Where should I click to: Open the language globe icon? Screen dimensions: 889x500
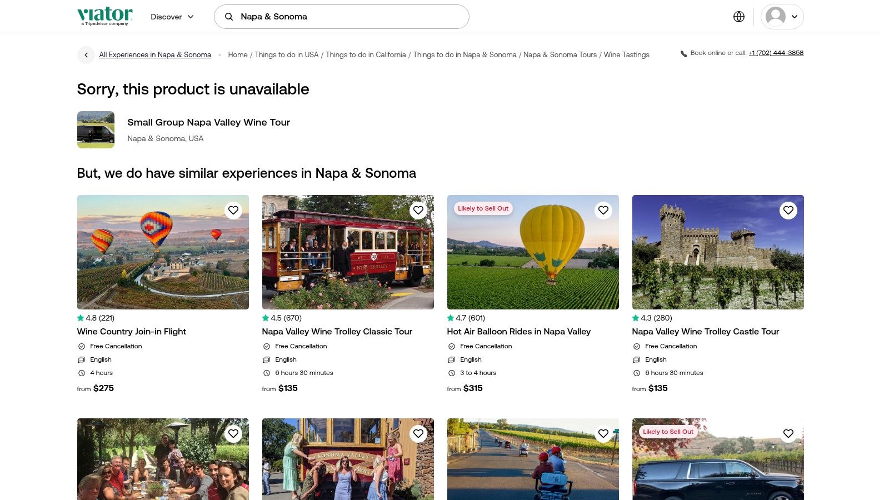[x=739, y=17]
